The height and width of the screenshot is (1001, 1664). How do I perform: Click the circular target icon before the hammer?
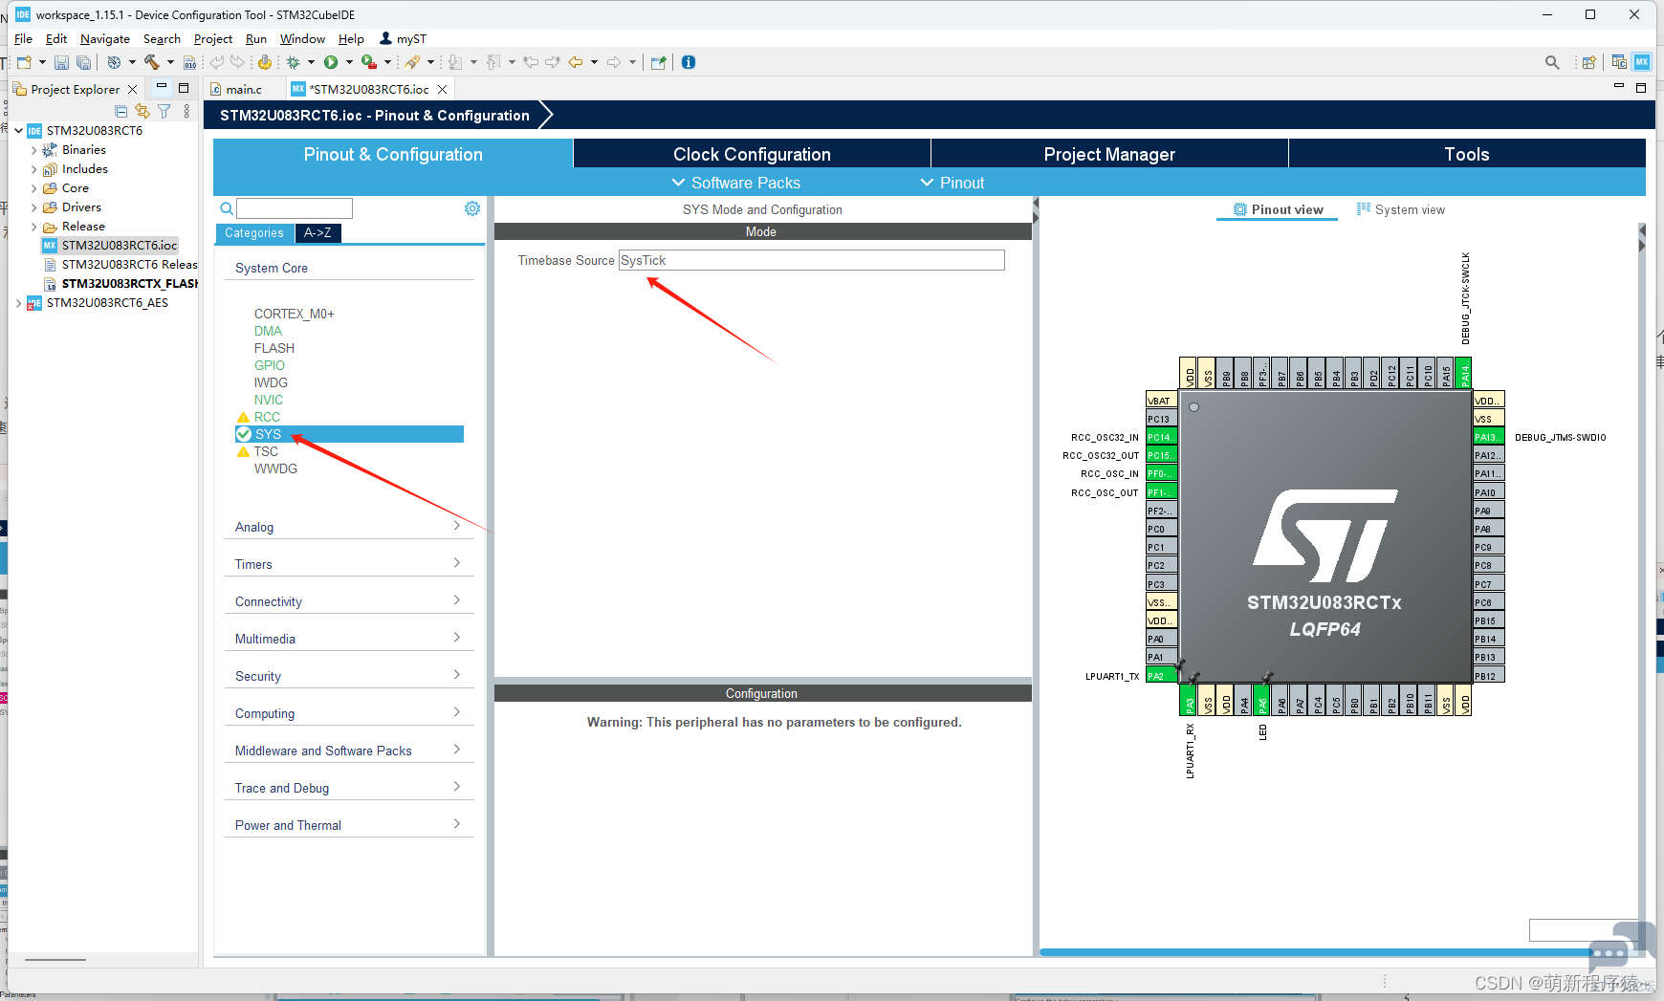click(114, 62)
